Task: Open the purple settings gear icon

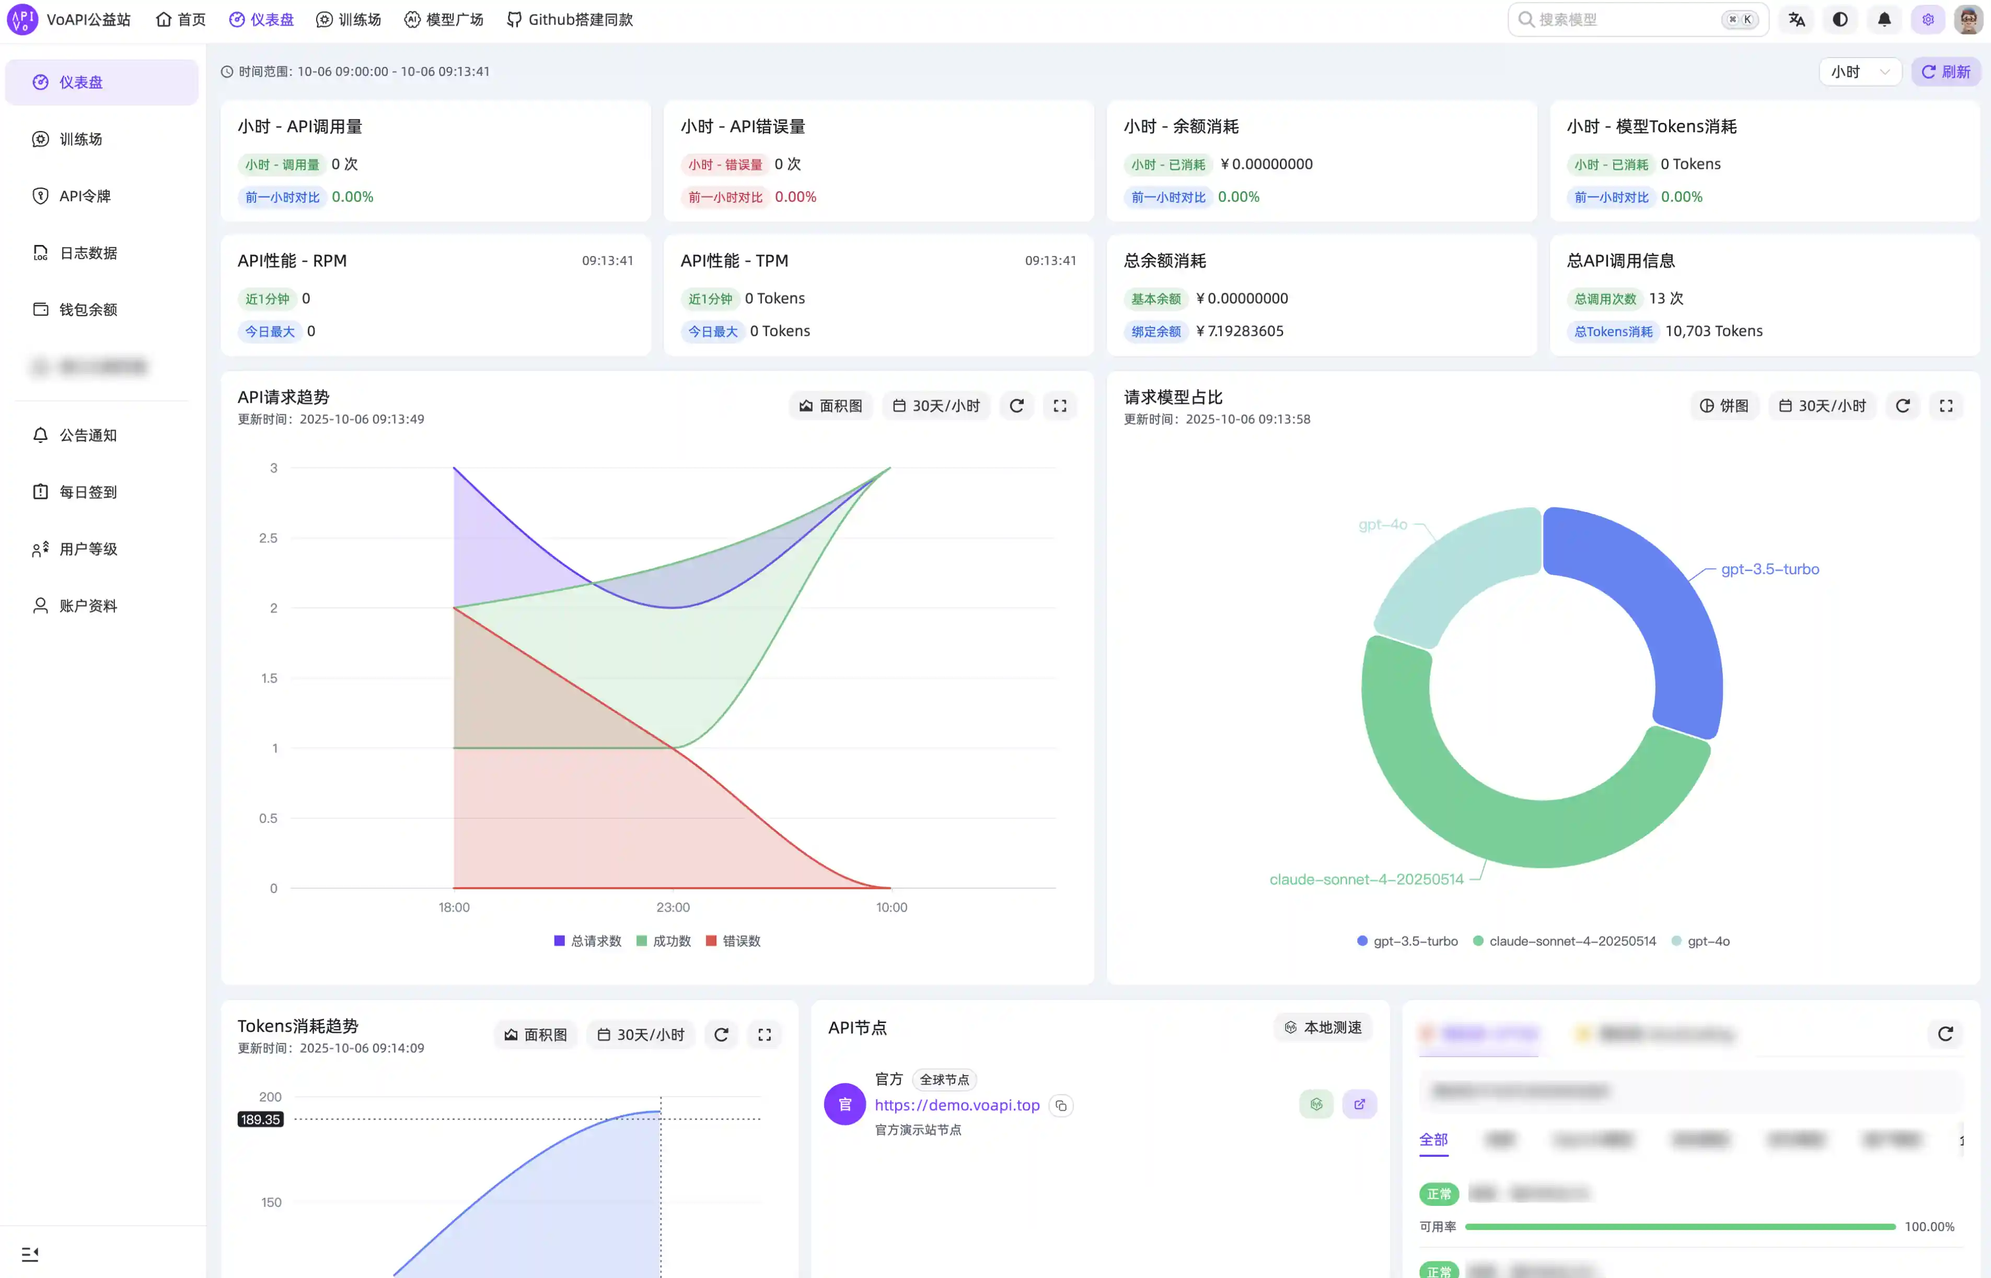Action: point(1927,20)
